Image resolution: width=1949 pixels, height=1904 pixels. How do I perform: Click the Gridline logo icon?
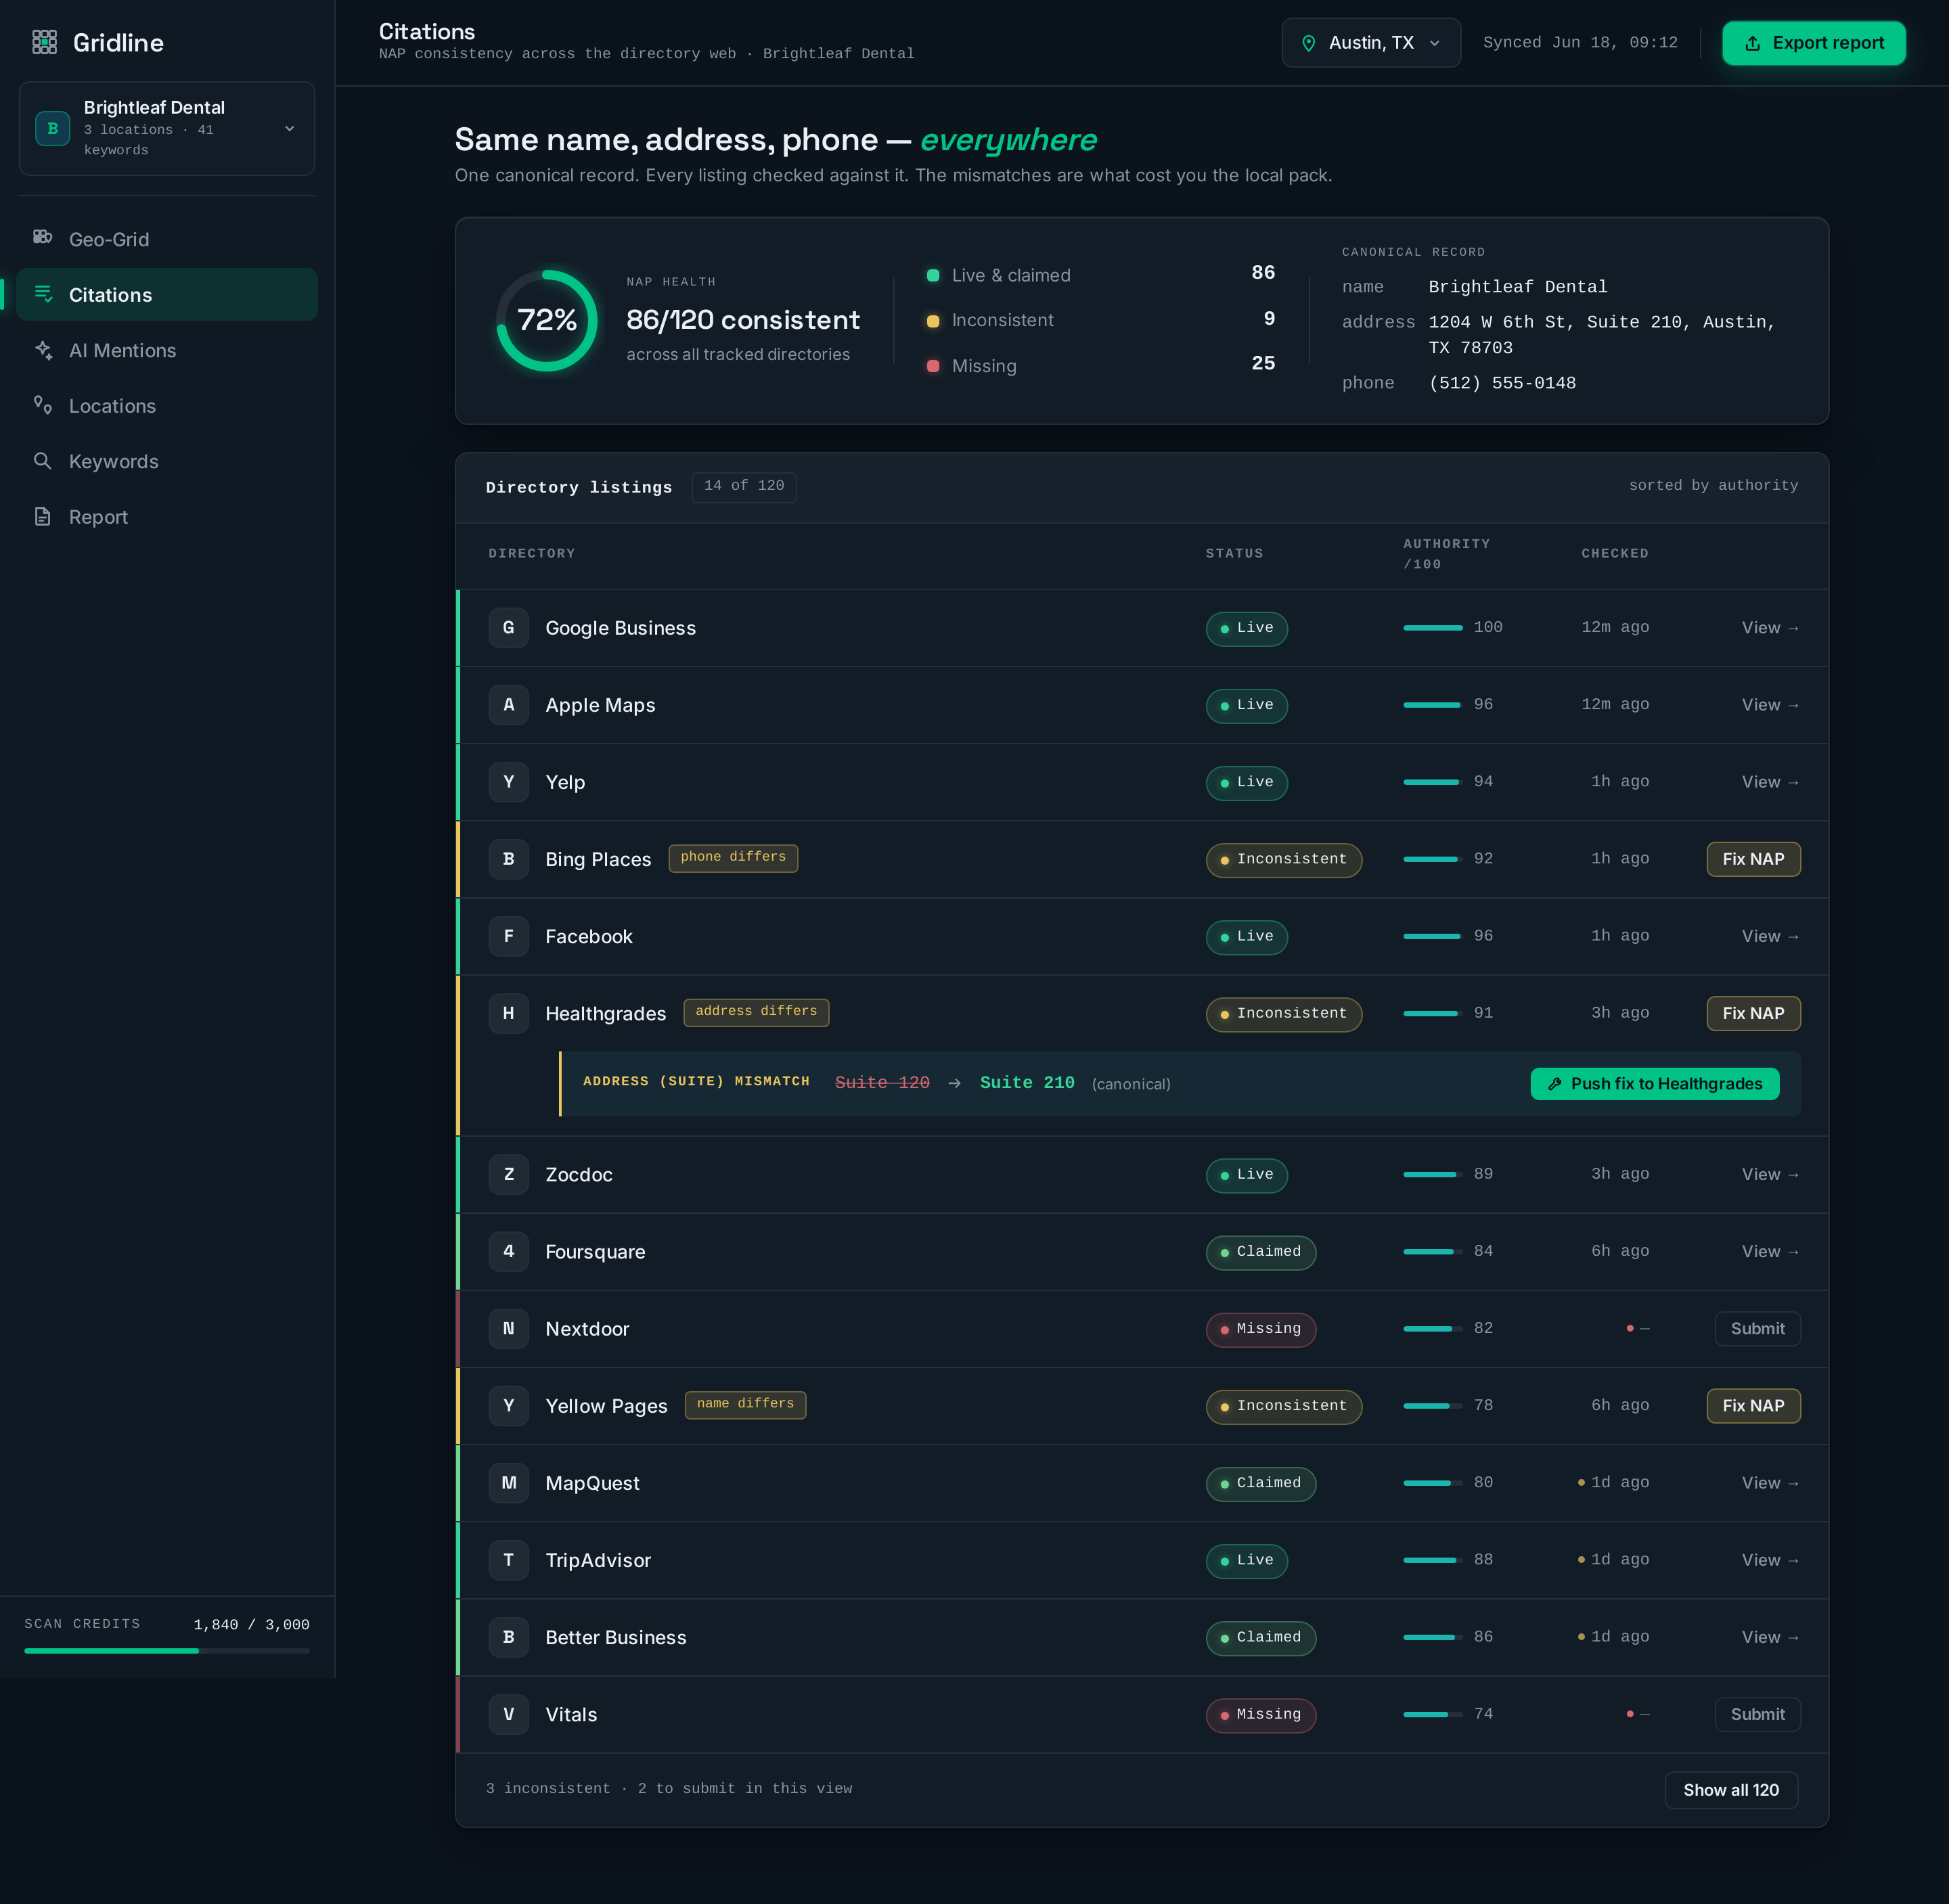coord(44,42)
